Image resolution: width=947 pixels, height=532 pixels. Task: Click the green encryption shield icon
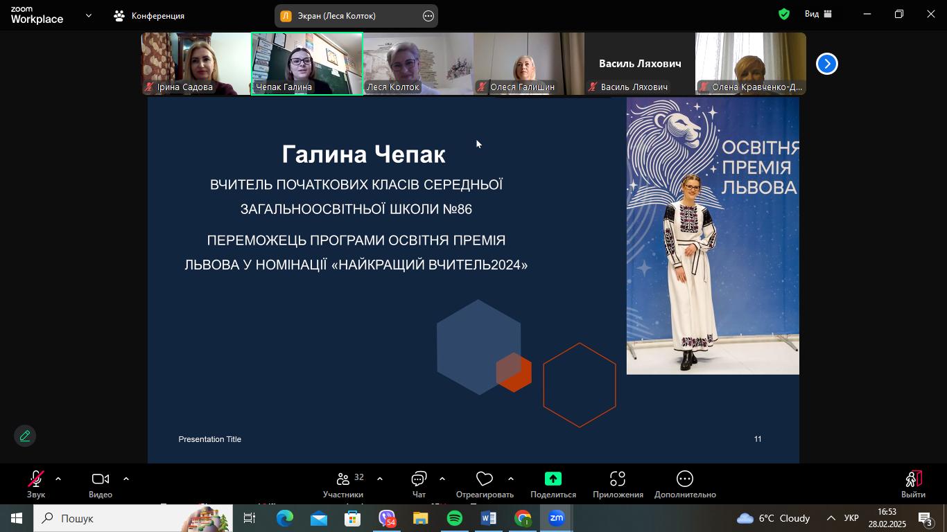784,14
